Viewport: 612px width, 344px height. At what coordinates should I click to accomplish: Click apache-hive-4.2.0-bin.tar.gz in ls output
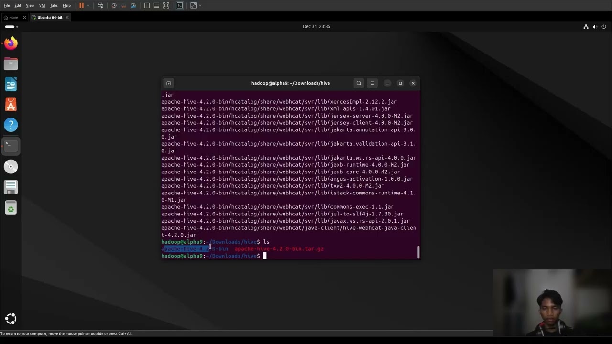click(279, 249)
